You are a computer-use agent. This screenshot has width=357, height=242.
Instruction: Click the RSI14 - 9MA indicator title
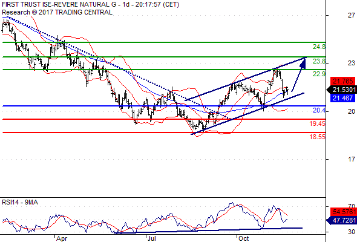pos(20,202)
